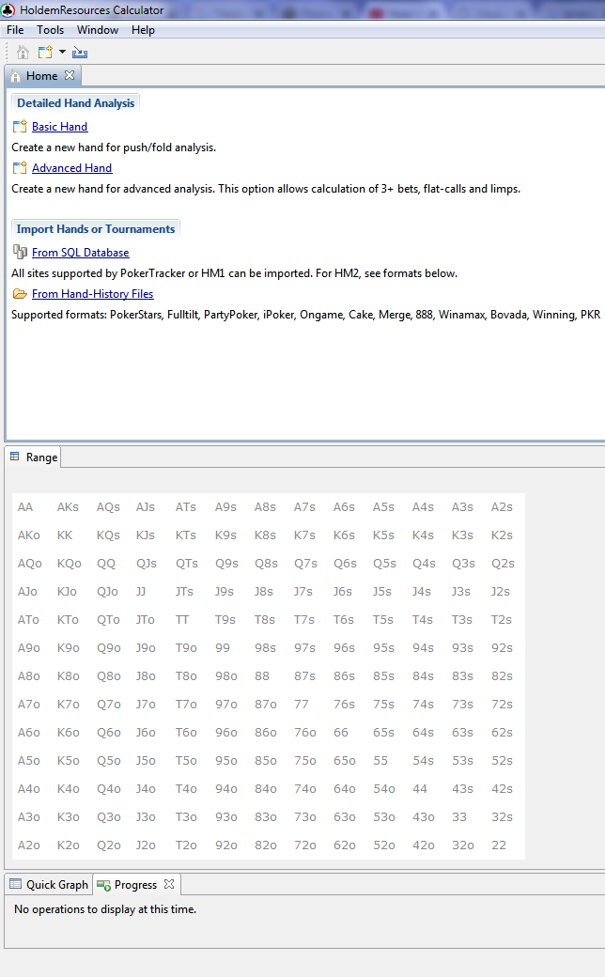The image size is (605, 977).
Task: Close the Home tab
Action: coord(70,75)
